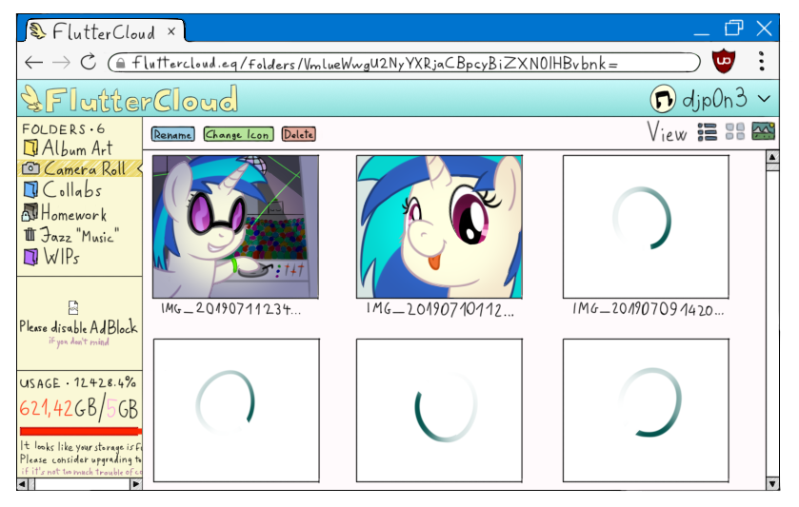Open the uBlock Origin shield extension
The width and height of the screenshot is (799, 507).
point(724,61)
